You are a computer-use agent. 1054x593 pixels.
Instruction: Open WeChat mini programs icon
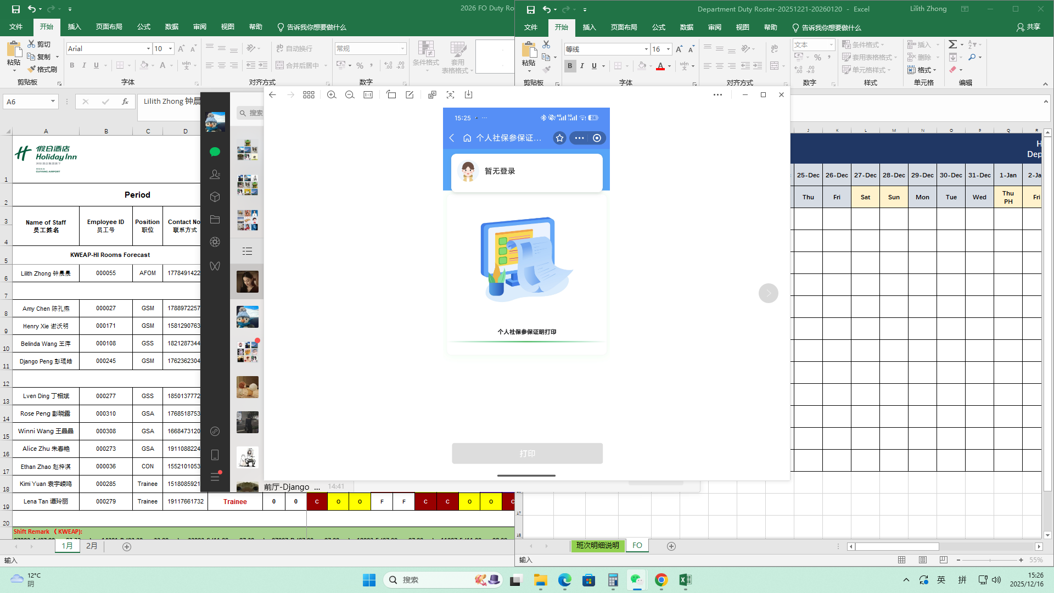tap(215, 431)
